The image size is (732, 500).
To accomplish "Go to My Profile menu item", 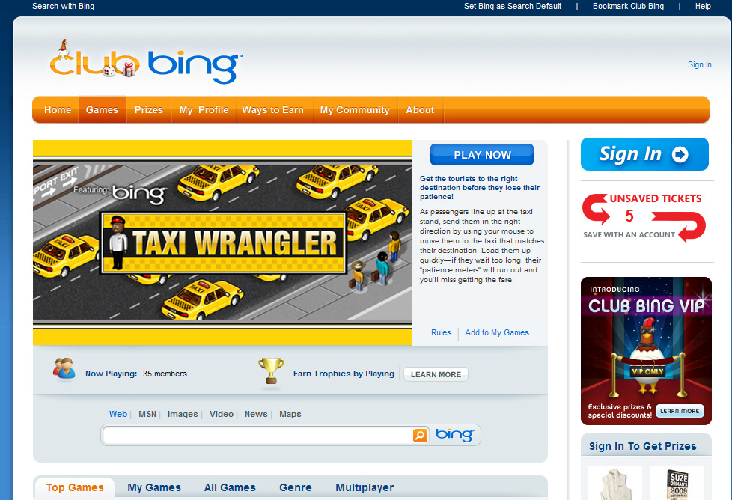I will tap(204, 110).
